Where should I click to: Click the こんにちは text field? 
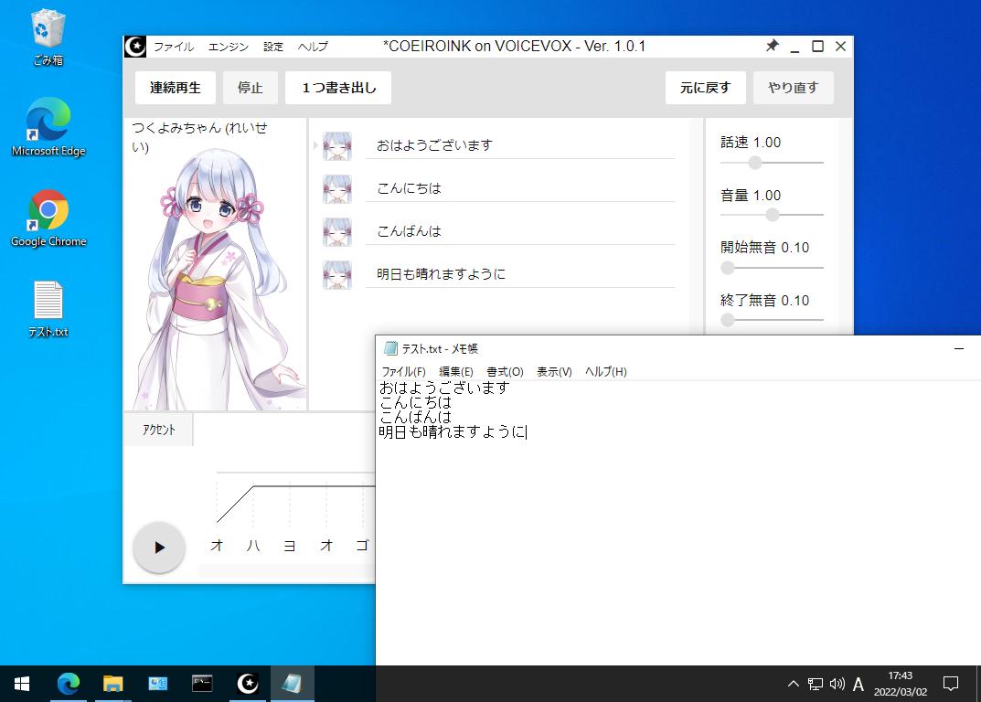tap(520, 189)
